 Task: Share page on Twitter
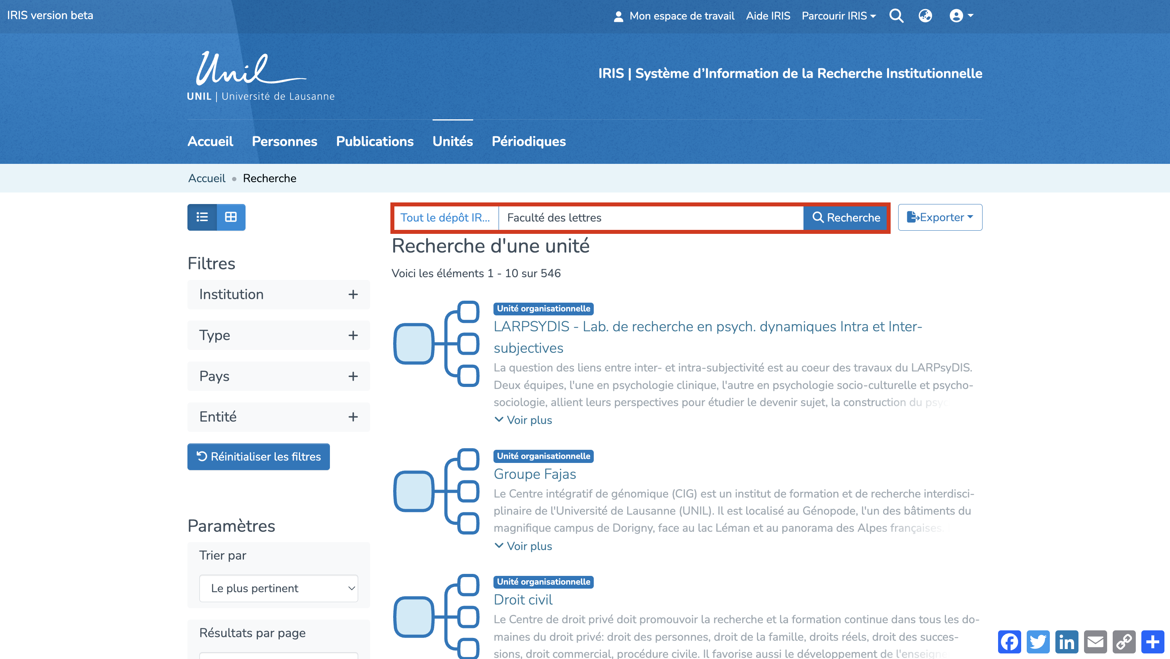(x=1038, y=642)
